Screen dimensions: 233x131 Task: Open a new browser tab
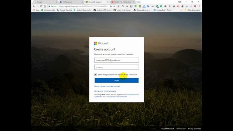pyautogui.click(x=138, y=2)
